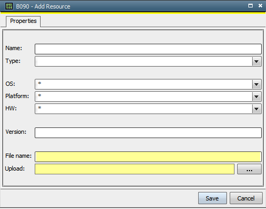Click the Platform combo box showing asterisk

(144, 97)
